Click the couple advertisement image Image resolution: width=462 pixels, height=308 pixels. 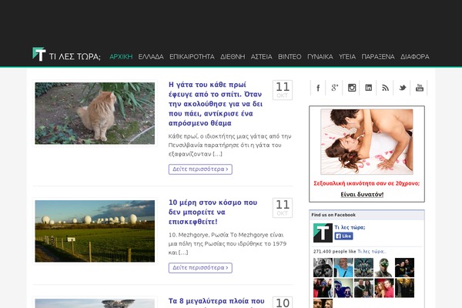(367, 142)
